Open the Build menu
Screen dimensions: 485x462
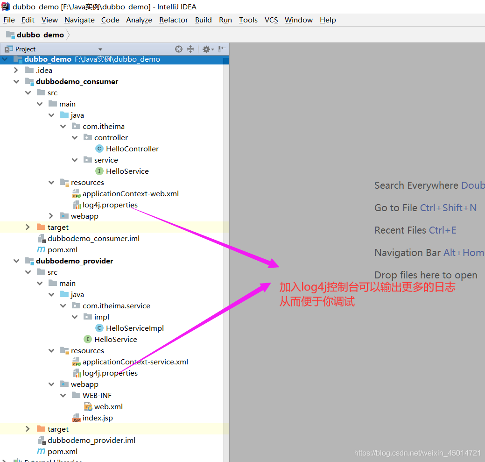pos(203,20)
